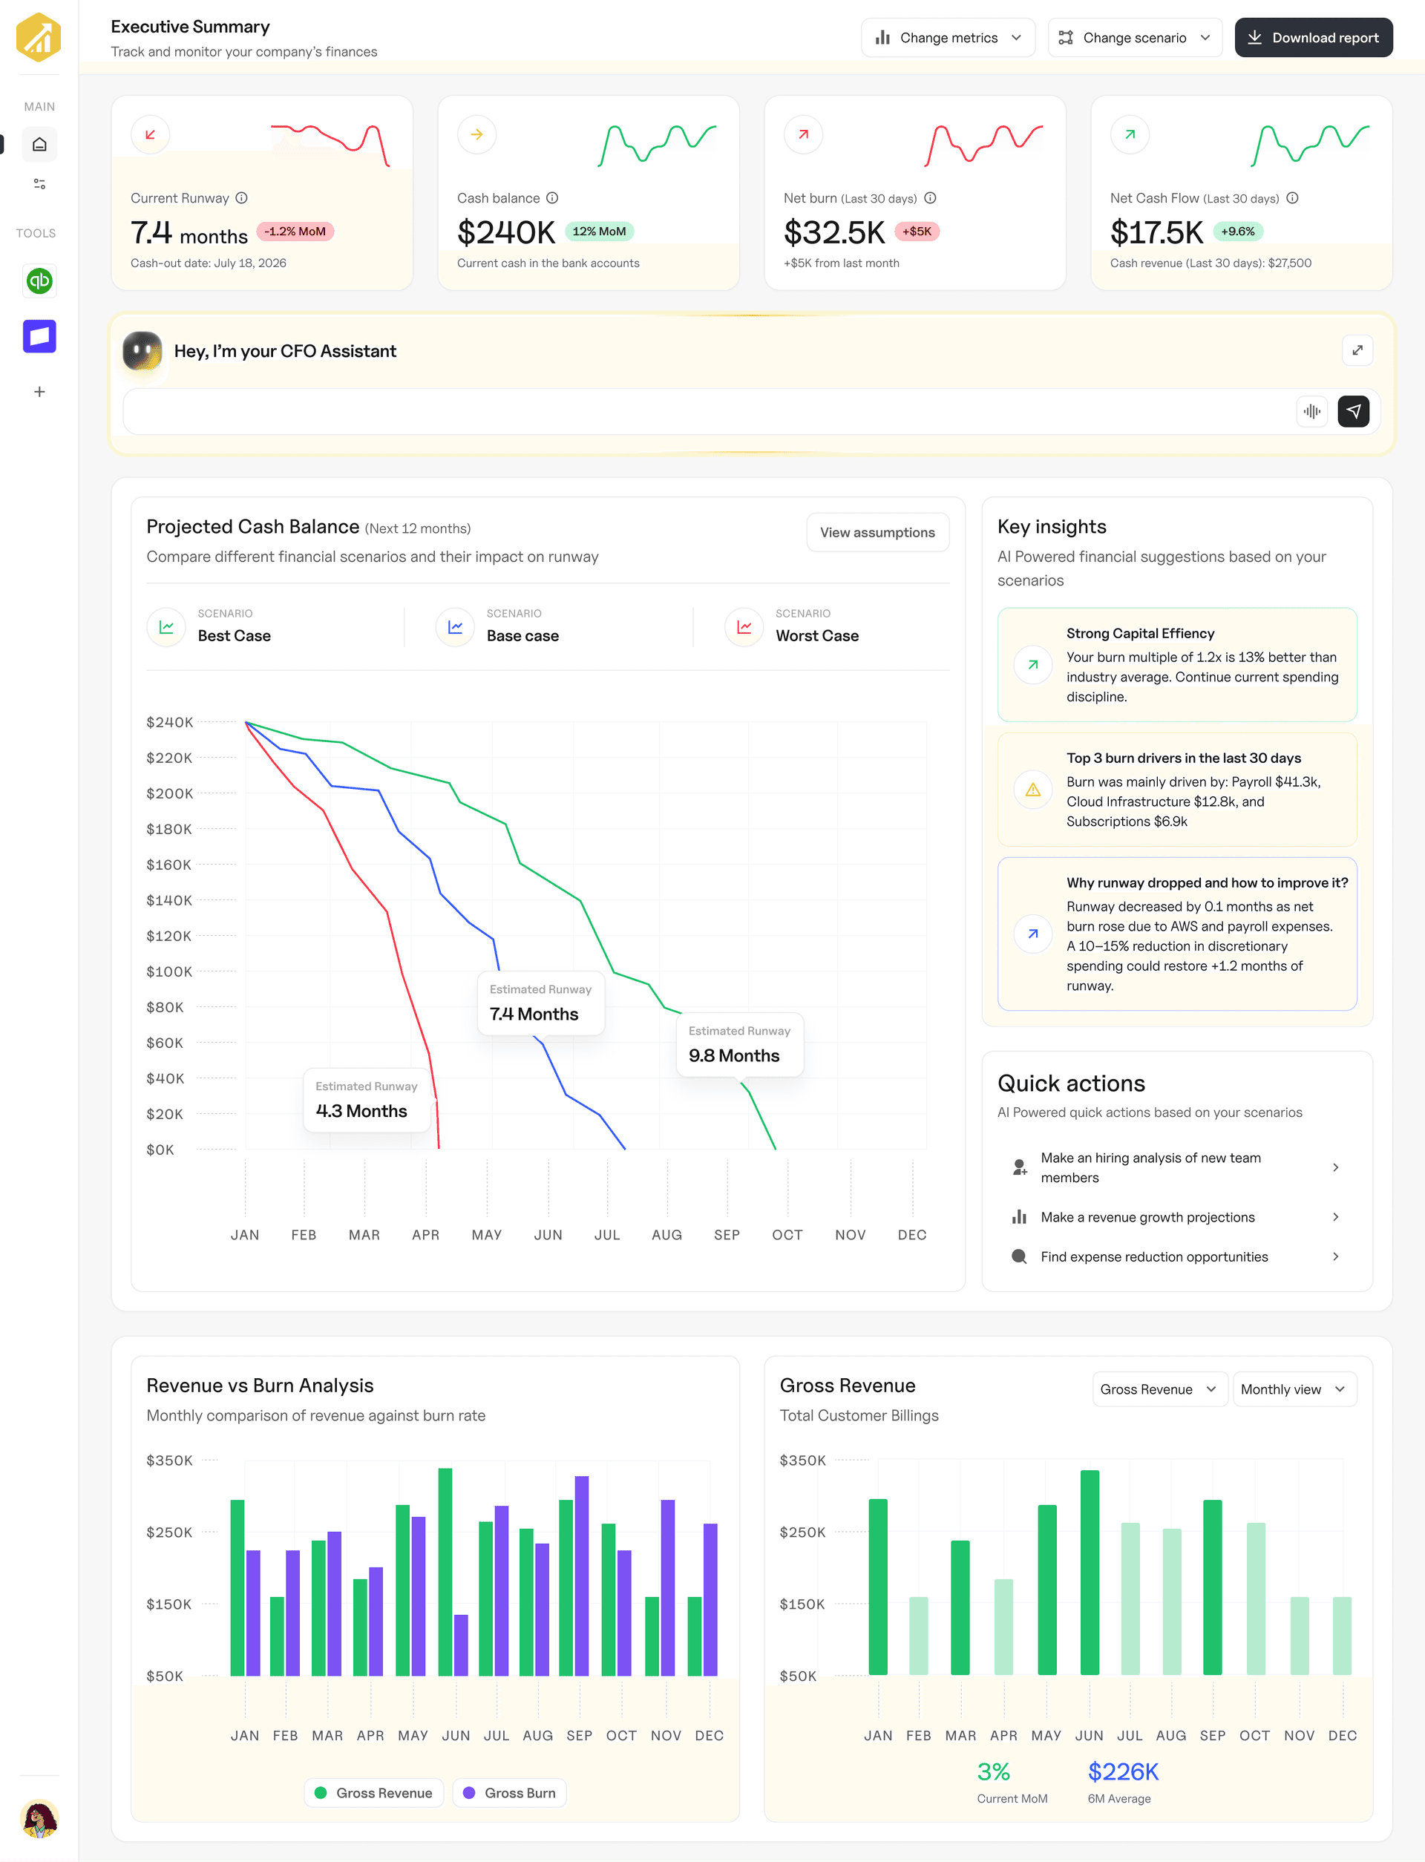Screen dimensions: 1425x1862
Task: Toggle Gross Revenue legend series
Action: tap(373, 1792)
